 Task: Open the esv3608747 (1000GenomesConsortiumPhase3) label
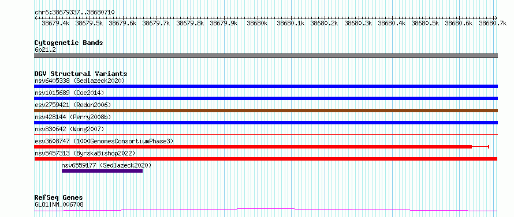coord(104,141)
